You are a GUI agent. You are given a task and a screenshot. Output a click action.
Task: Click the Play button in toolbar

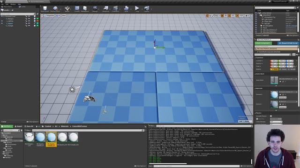pyautogui.click(x=137, y=8)
